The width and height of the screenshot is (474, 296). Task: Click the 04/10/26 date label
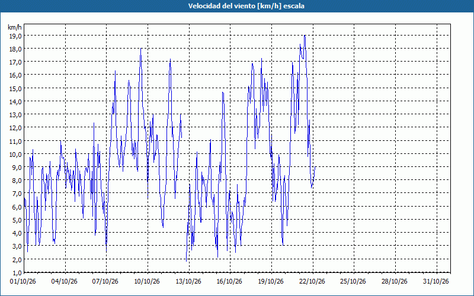64,281
